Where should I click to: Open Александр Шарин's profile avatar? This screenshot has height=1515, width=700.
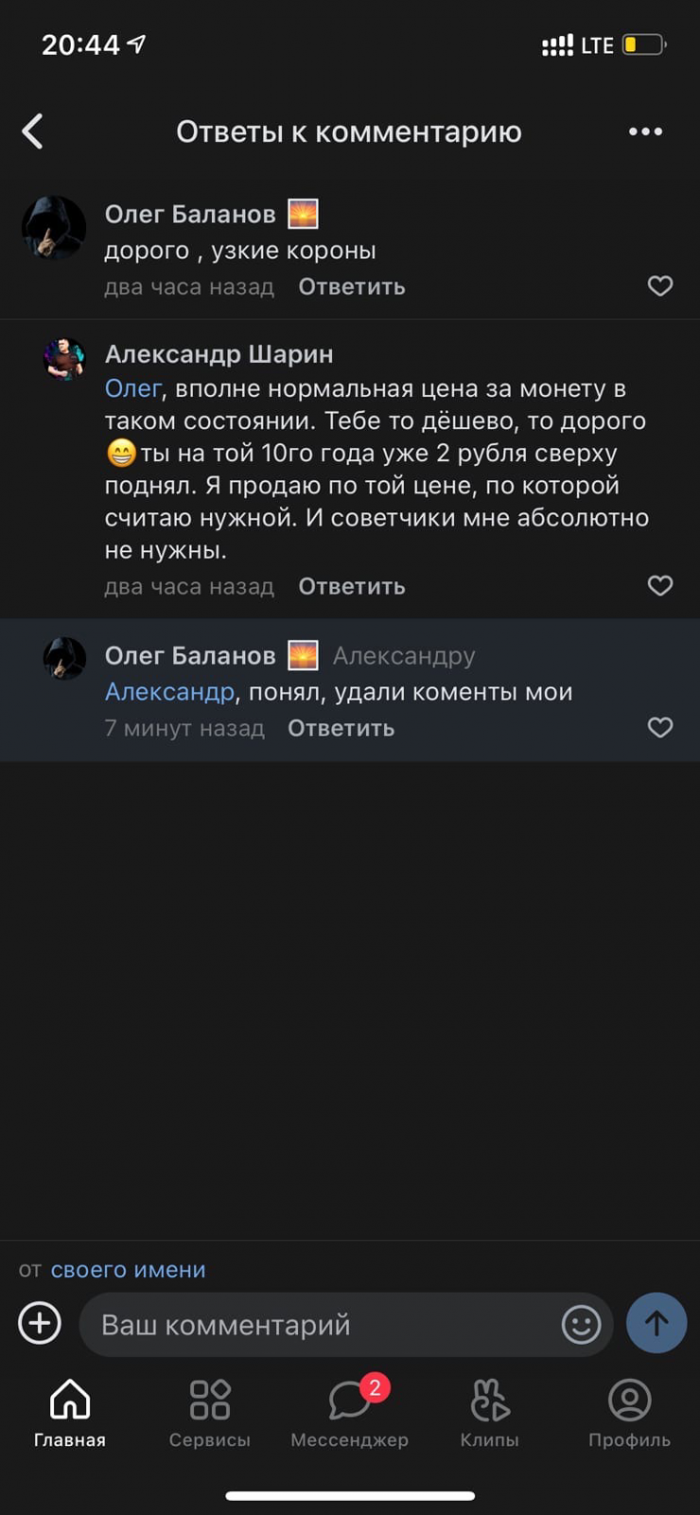click(x=64, y=359)
